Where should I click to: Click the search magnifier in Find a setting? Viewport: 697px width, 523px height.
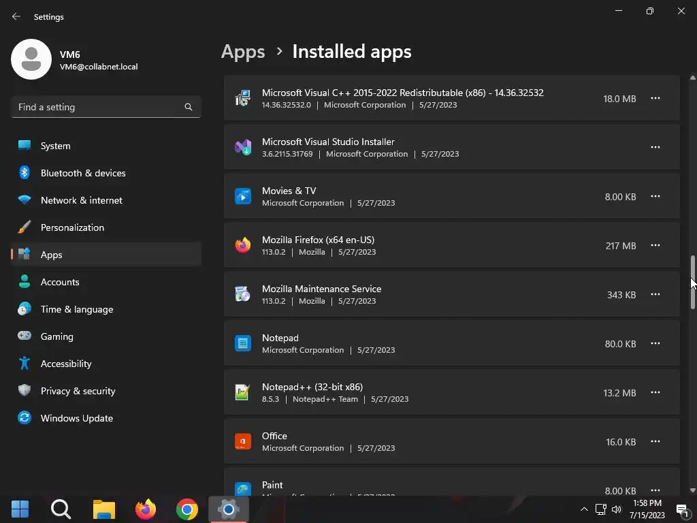pos(189,107)
